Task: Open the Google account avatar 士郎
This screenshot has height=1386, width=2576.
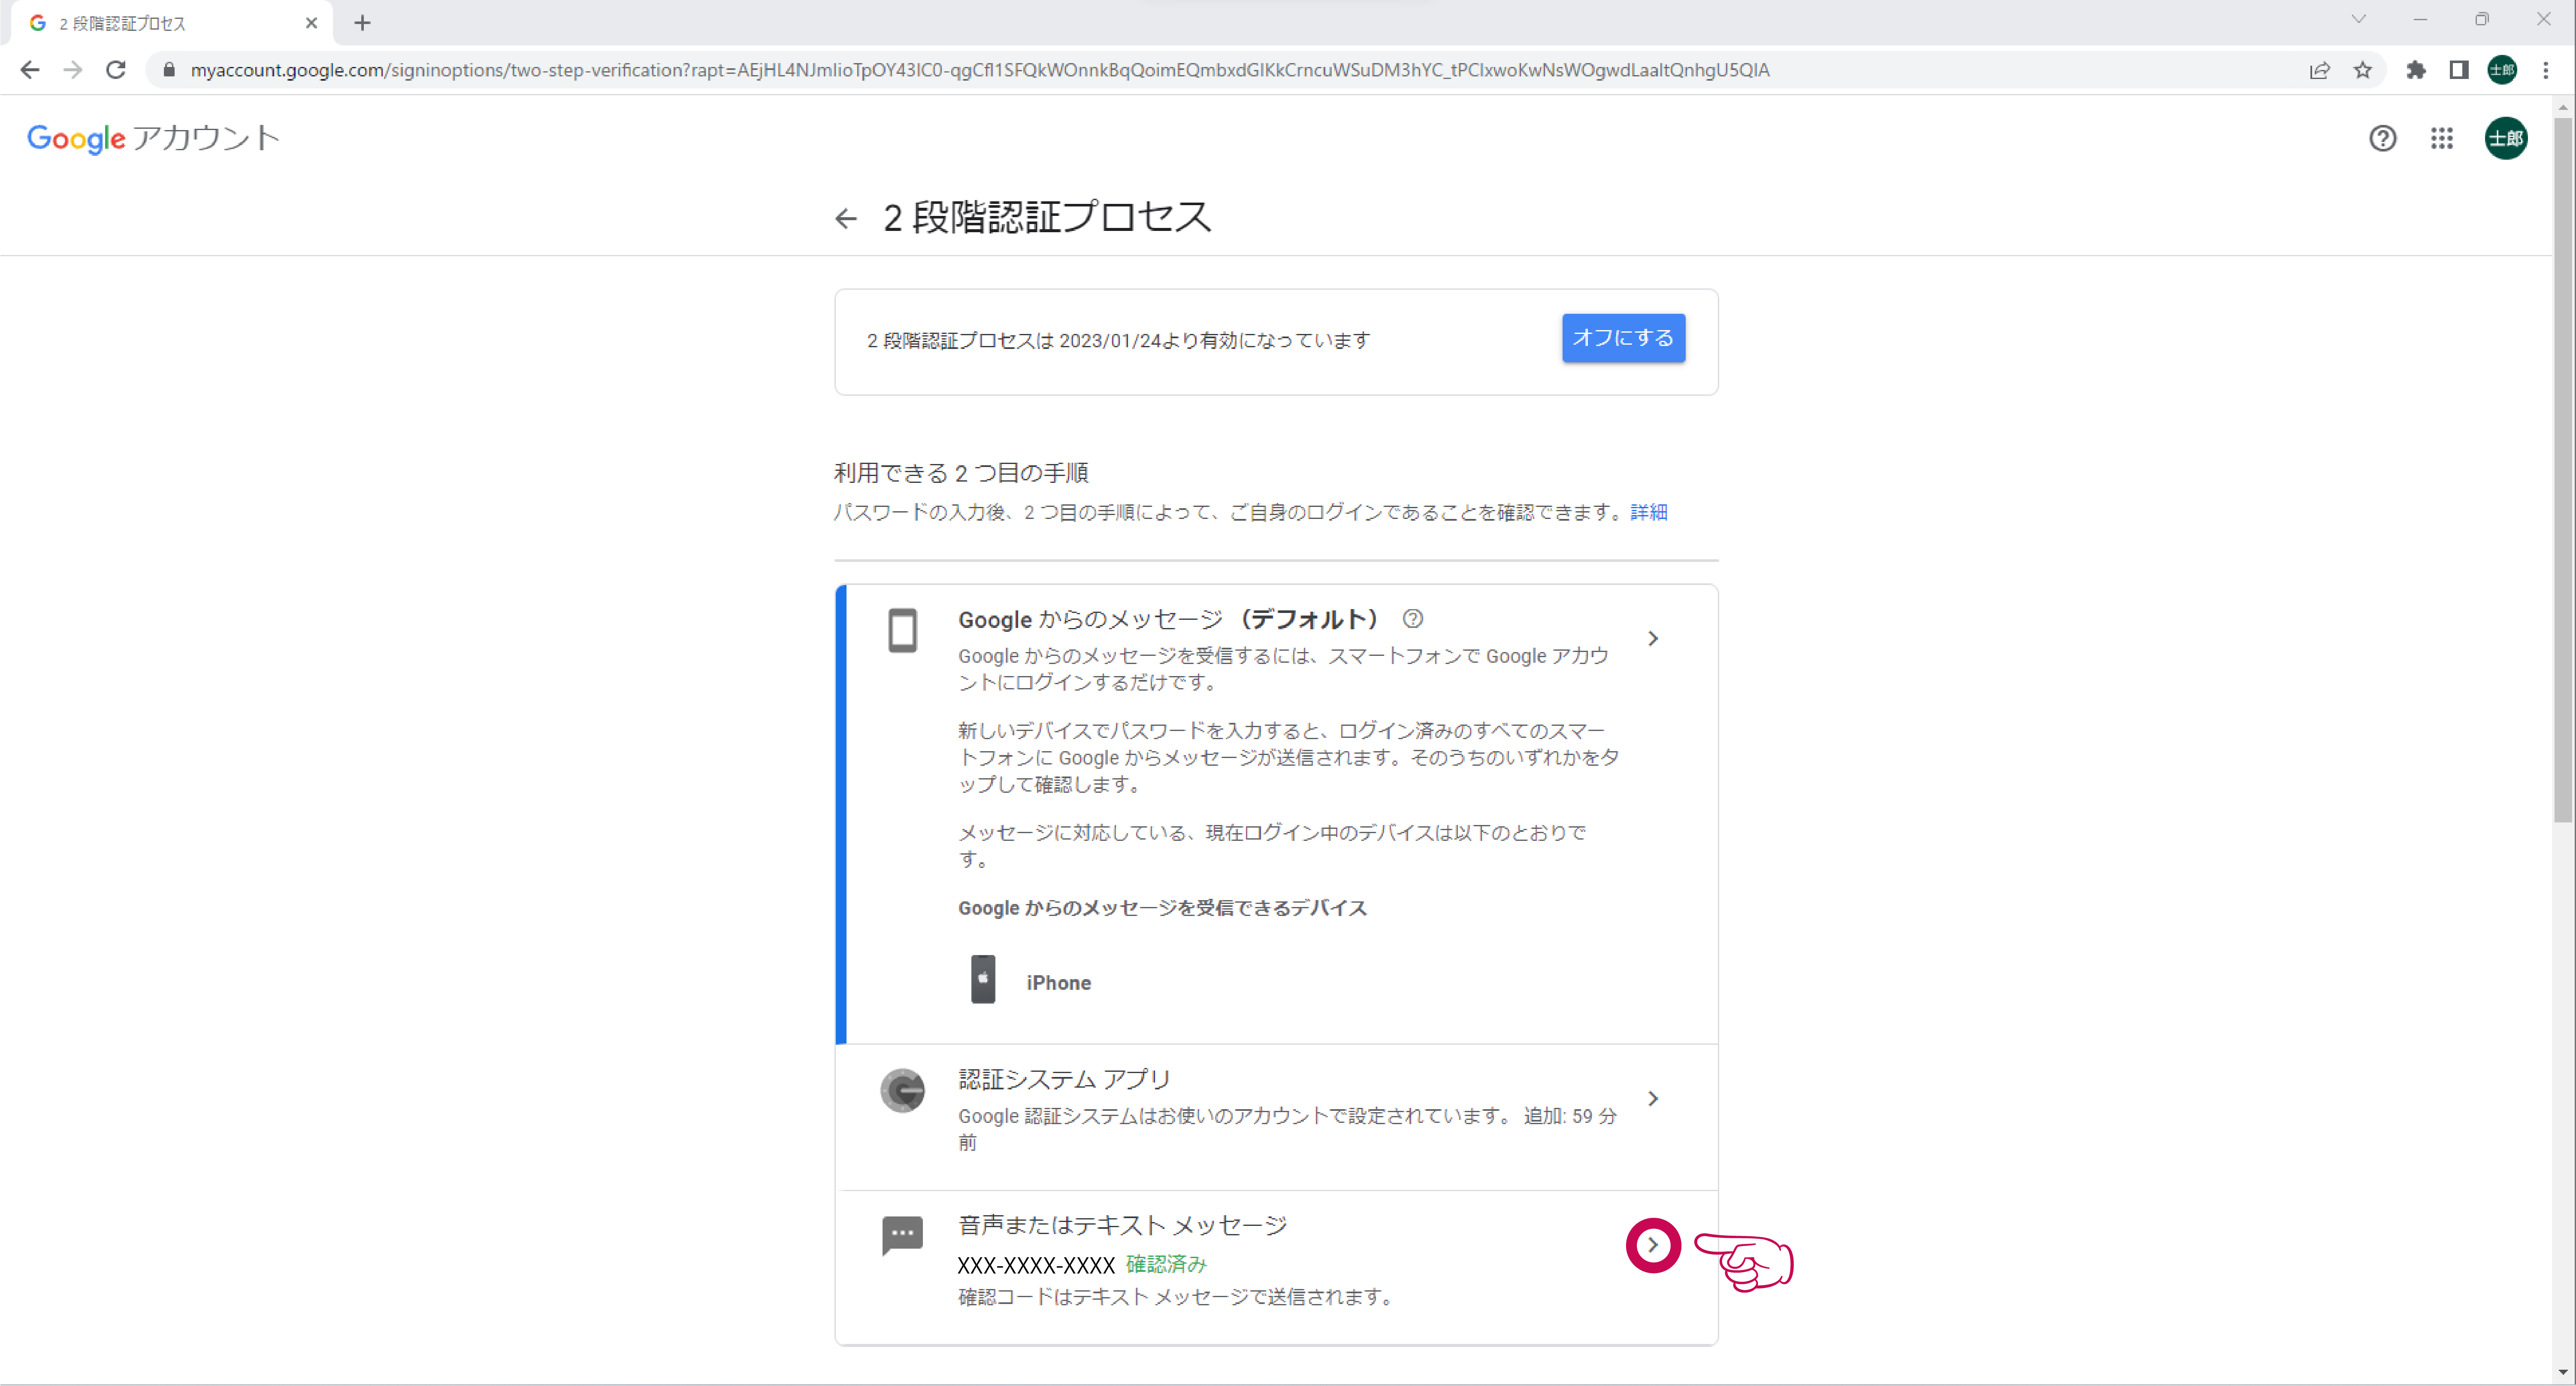Action: coord(2506,138)
